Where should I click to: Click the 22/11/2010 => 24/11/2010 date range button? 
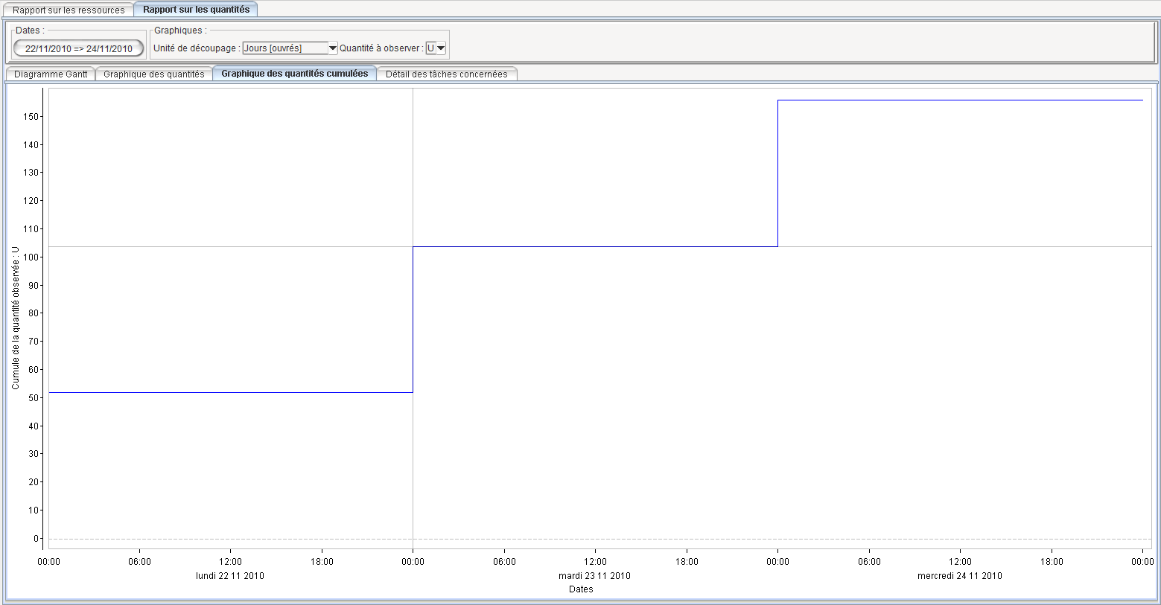pos(78,48)
